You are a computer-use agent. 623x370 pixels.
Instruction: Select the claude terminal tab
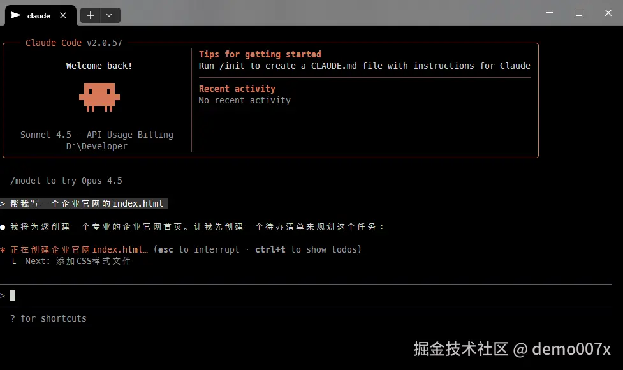coord(41,15)
